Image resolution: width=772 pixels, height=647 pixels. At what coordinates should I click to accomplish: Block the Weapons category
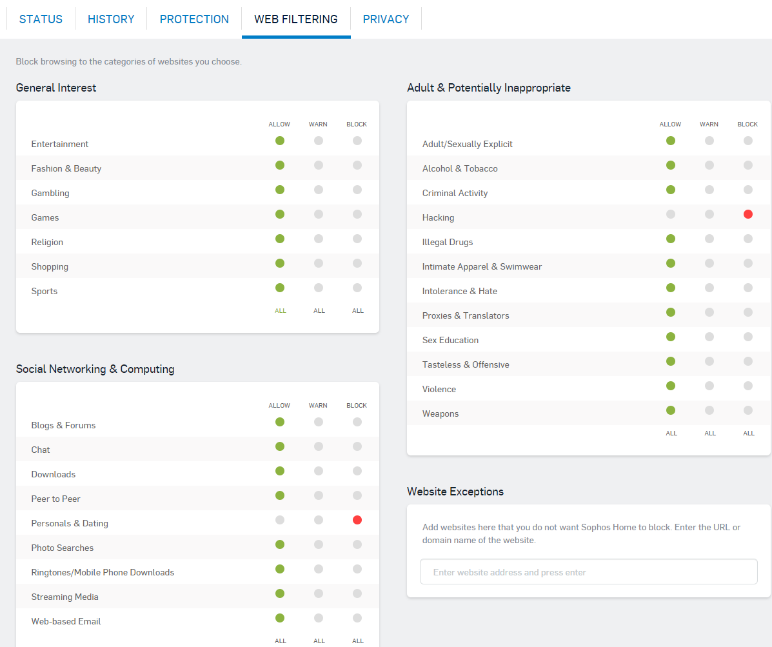point(748,410)
